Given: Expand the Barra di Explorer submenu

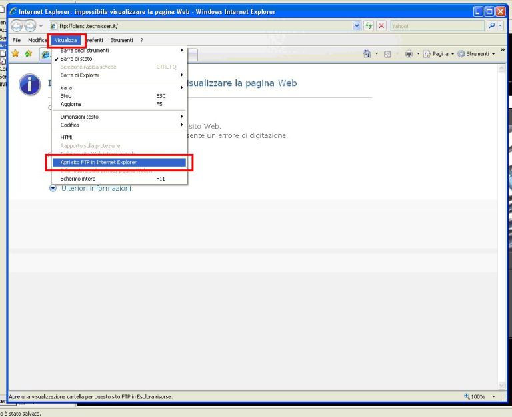Looking at the screenshot, I should click(x=119, y=75).
